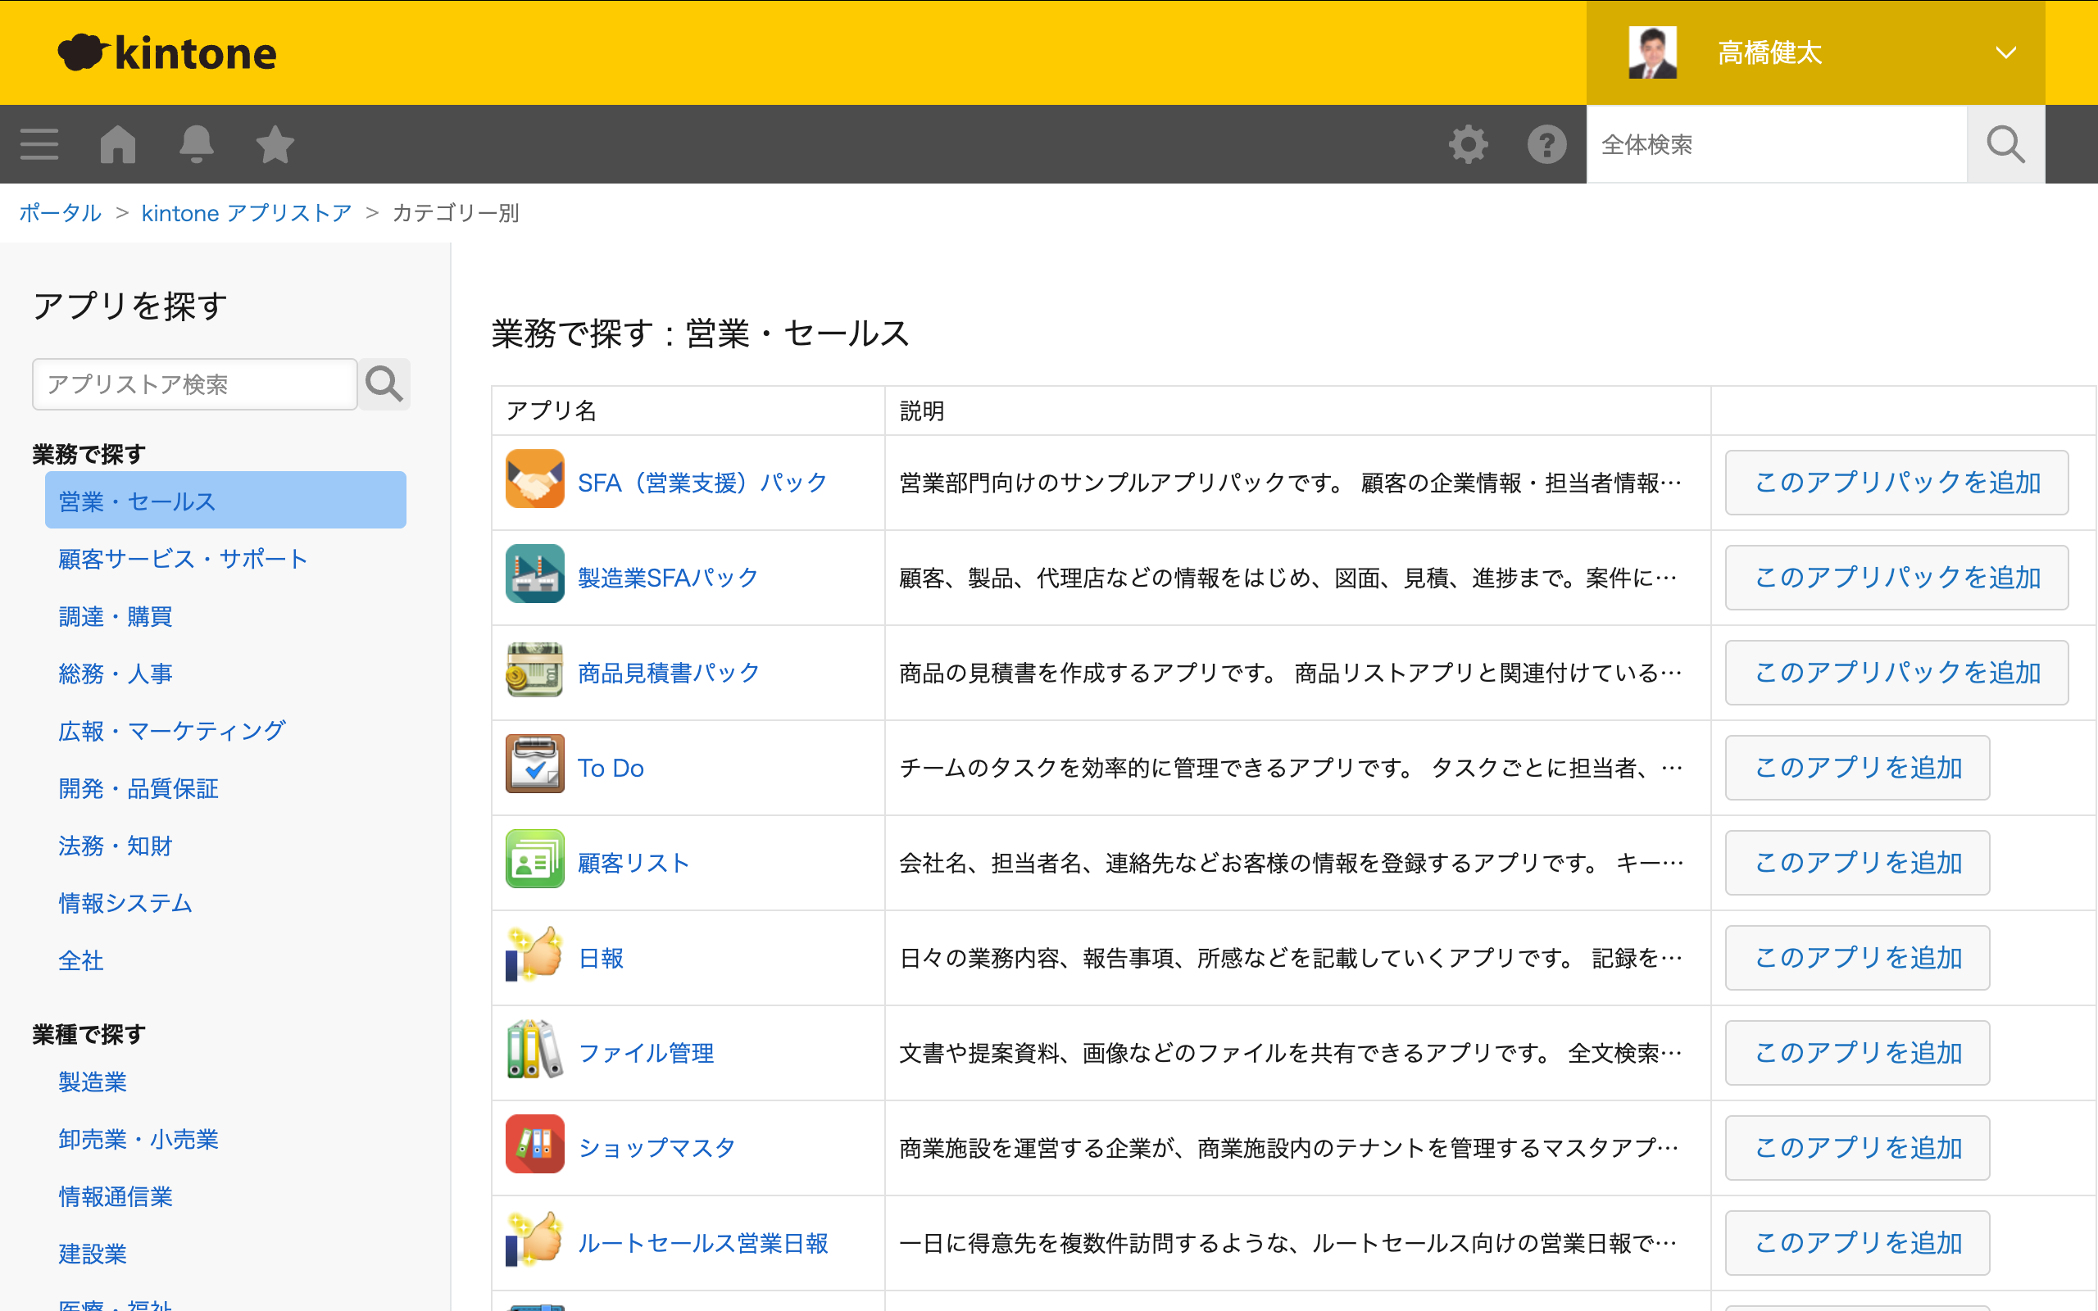Select 建設業 industry link
The image size is (2098, 1311).
[92, 1253]
